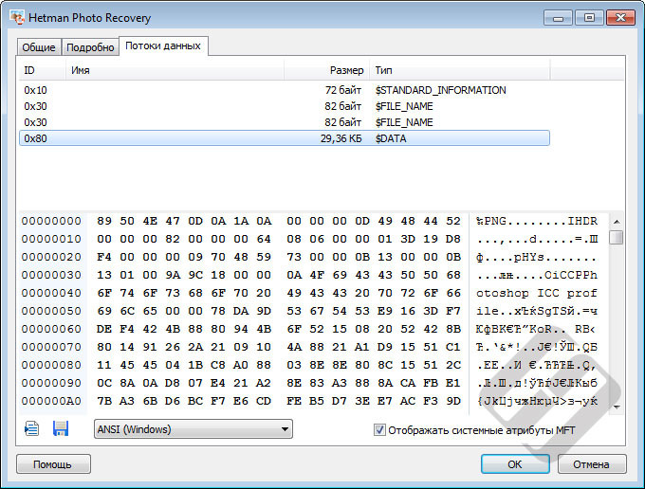
Task: Select the Потоки данных tab
Action: [163, 45]
